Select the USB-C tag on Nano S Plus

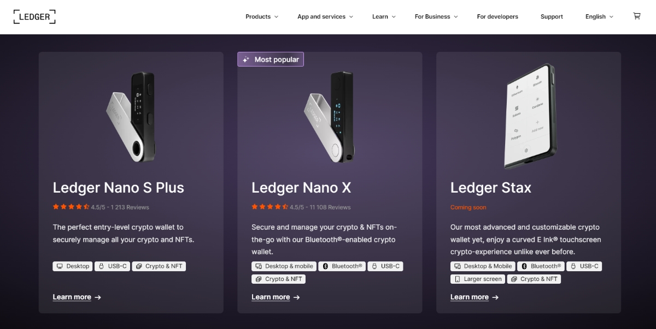click(112, 266)
